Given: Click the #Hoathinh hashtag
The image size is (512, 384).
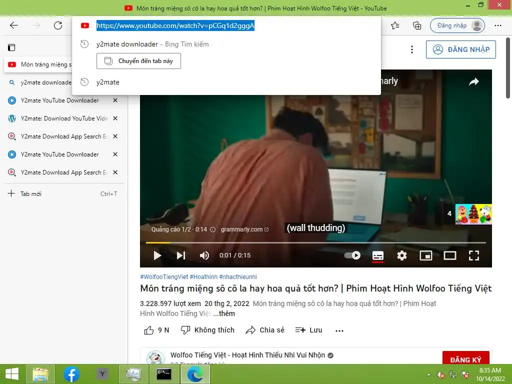Looking at the screenshot, I should click(203, 277).
